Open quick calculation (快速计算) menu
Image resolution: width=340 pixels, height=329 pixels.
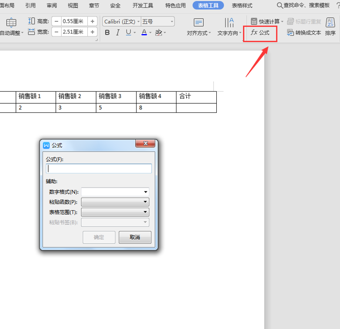tap(267, 21)
